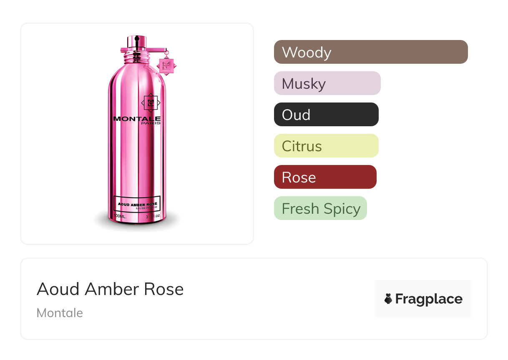Viewport: 508px width, 360px height.
Task: Click the bottle's drop shadow at base
Action: [138, 226]
